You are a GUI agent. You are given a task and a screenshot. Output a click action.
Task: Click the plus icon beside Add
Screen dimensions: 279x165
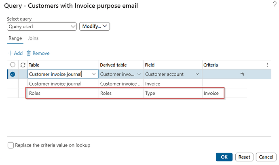(x=10, y=53)
